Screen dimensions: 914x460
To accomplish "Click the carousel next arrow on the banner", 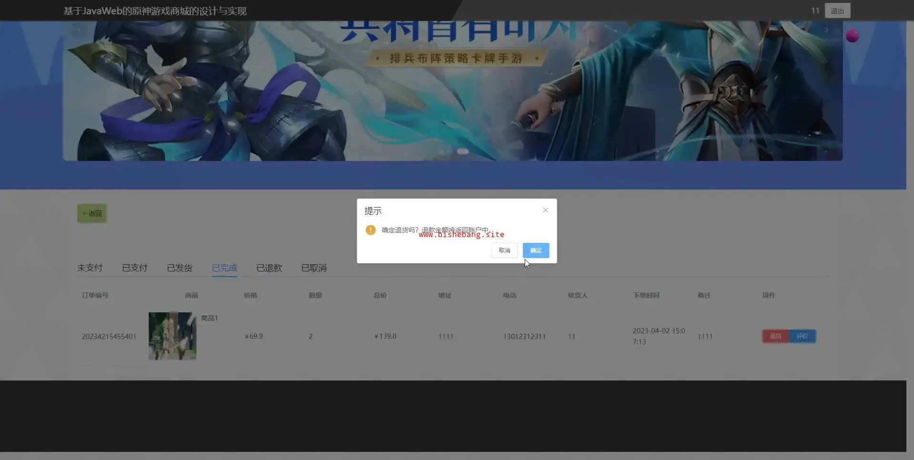I will pos(827,30).
